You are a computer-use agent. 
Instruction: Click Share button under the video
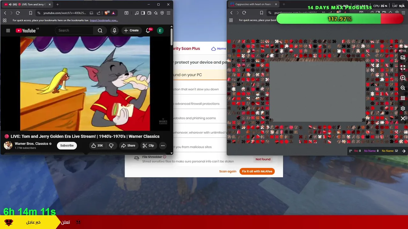128,146
